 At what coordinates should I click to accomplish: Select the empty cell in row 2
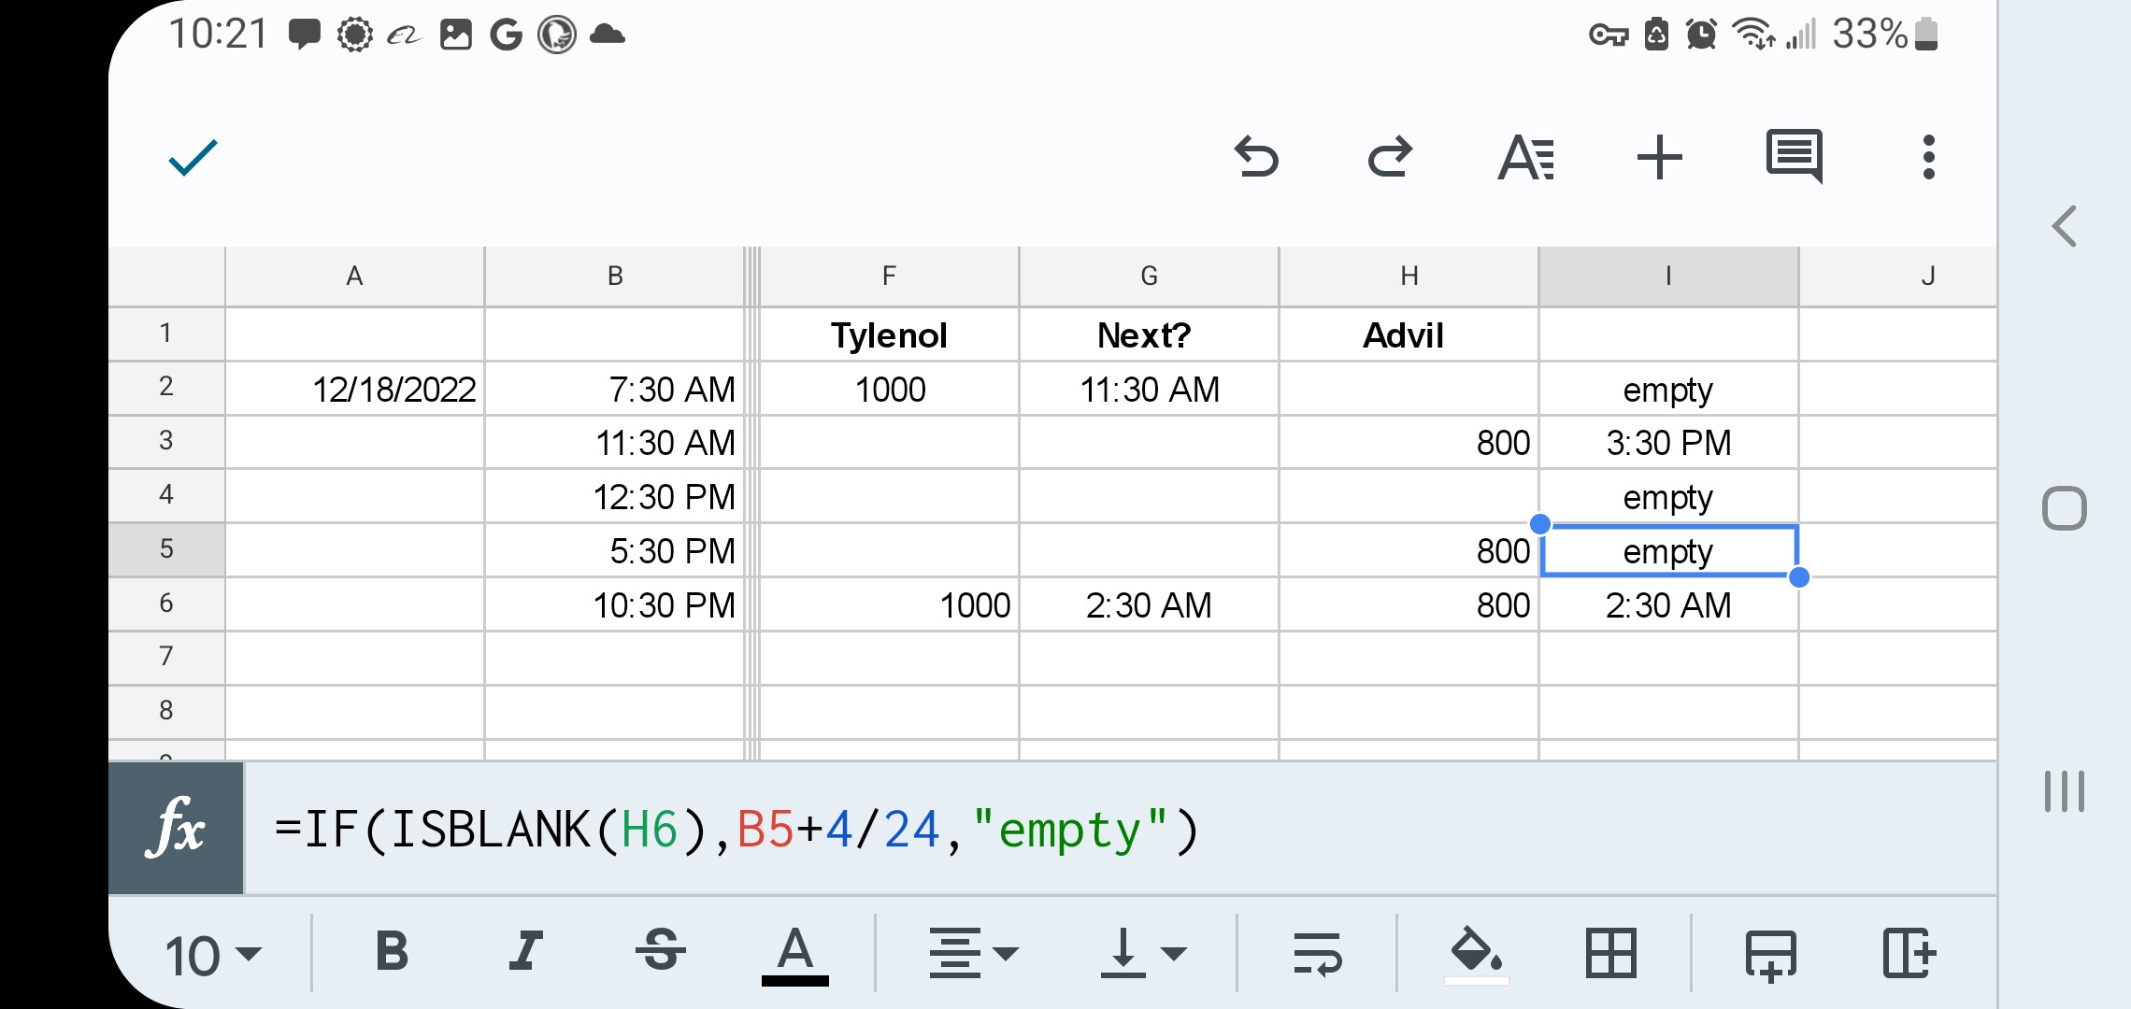click(x=1668, y=389)
